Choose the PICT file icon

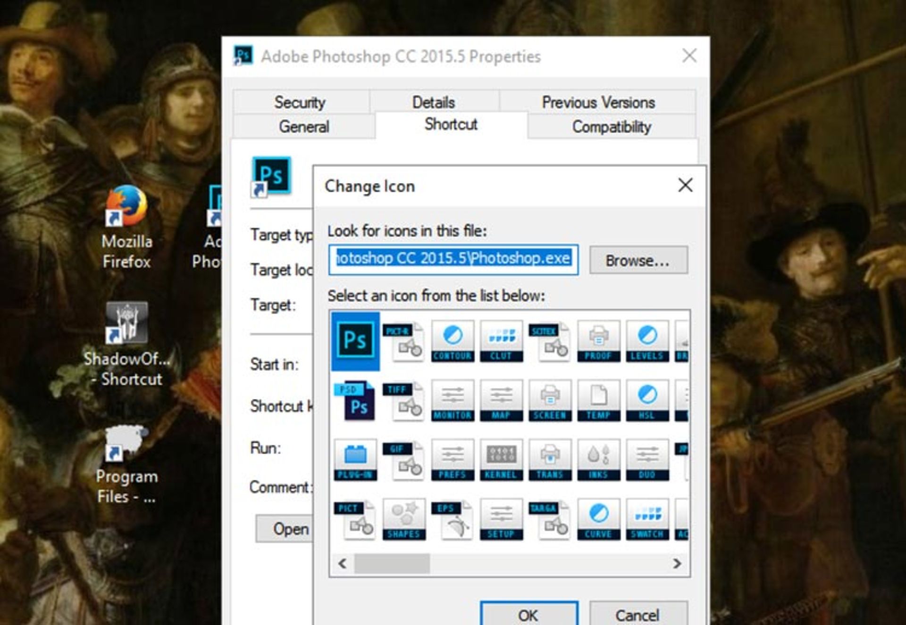tap(355, 519)
